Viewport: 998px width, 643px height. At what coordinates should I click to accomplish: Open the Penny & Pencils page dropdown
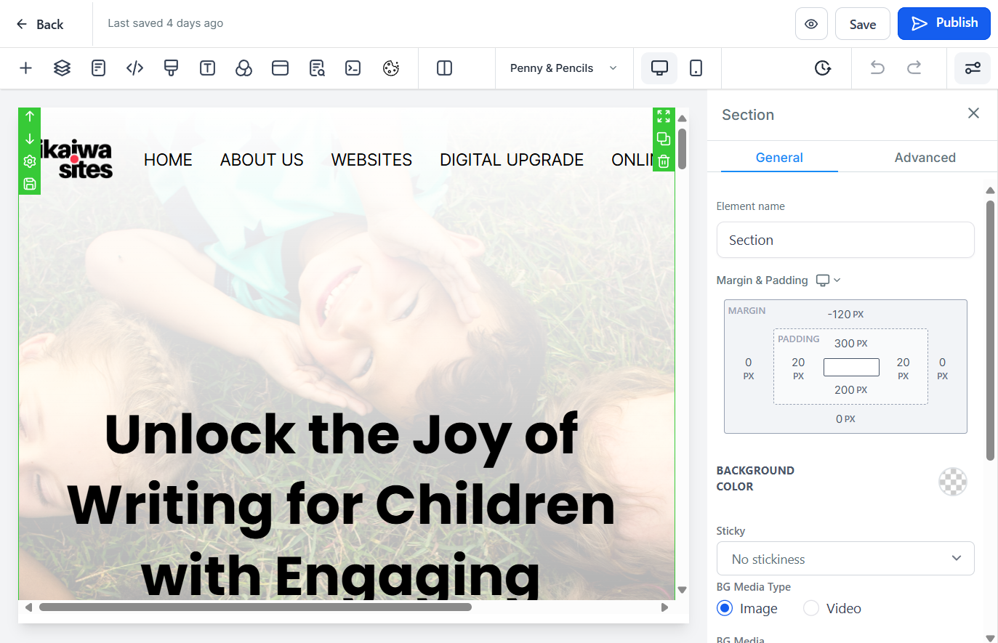[x=564, y=68]
